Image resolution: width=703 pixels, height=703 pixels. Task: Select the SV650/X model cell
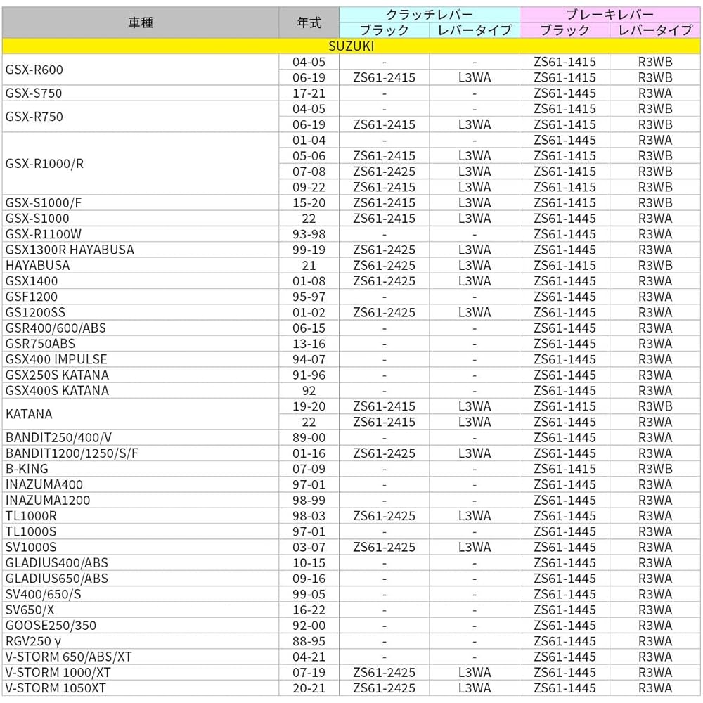coord(141,610)
